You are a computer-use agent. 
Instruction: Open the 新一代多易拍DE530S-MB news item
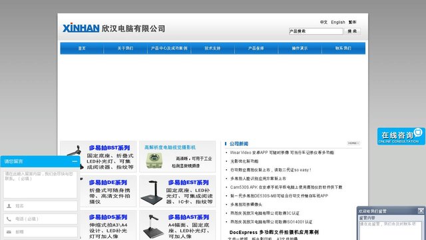point(279,196)
